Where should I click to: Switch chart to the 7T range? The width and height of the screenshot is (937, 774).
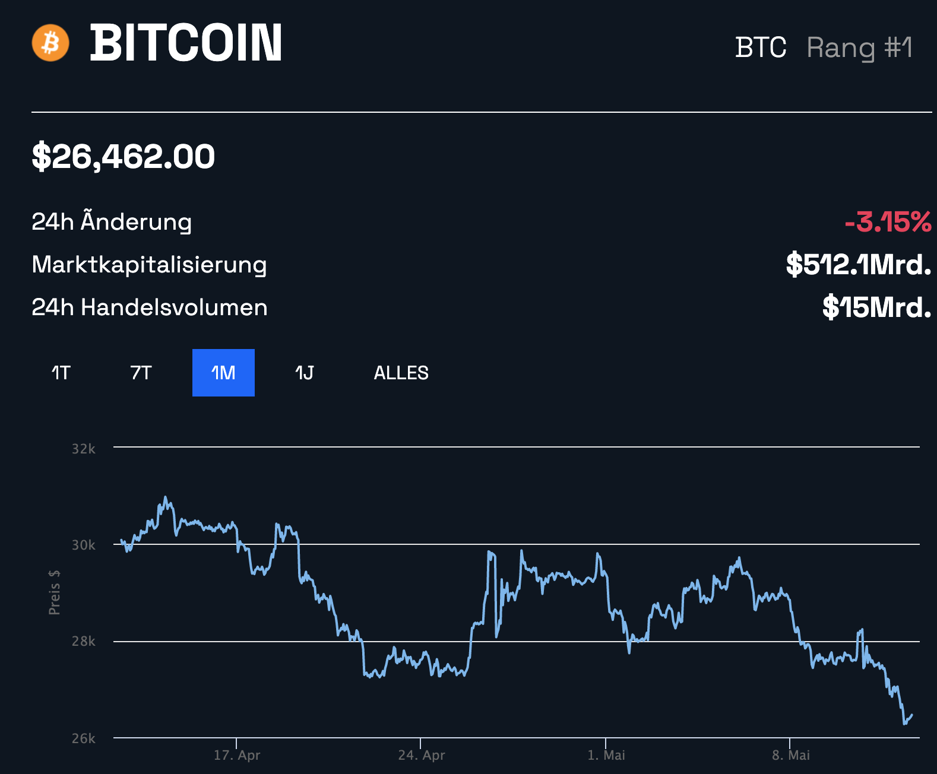(141, 373)
